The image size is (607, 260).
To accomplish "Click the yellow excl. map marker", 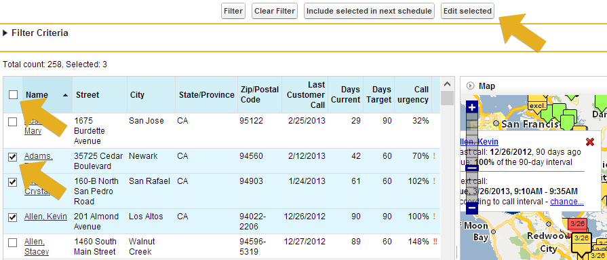I will [537, 106].
